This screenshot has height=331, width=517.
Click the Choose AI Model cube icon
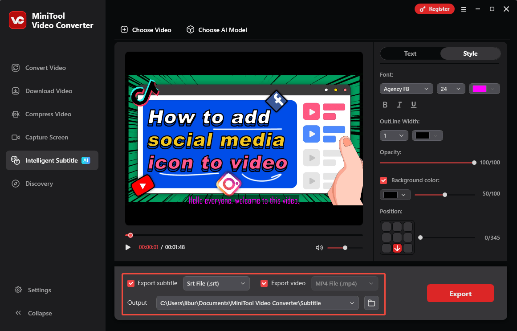pos(190,30)
